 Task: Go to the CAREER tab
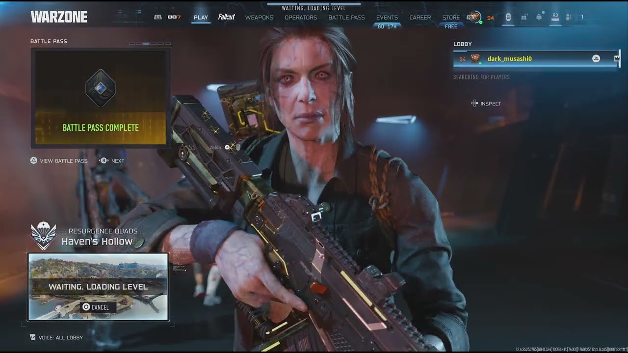420,17
